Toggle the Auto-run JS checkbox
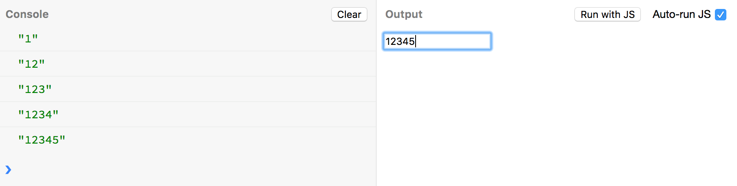Image resolution: width=737 pixels, height=186 pixels. pyautogui.click(x=720, y=15)
